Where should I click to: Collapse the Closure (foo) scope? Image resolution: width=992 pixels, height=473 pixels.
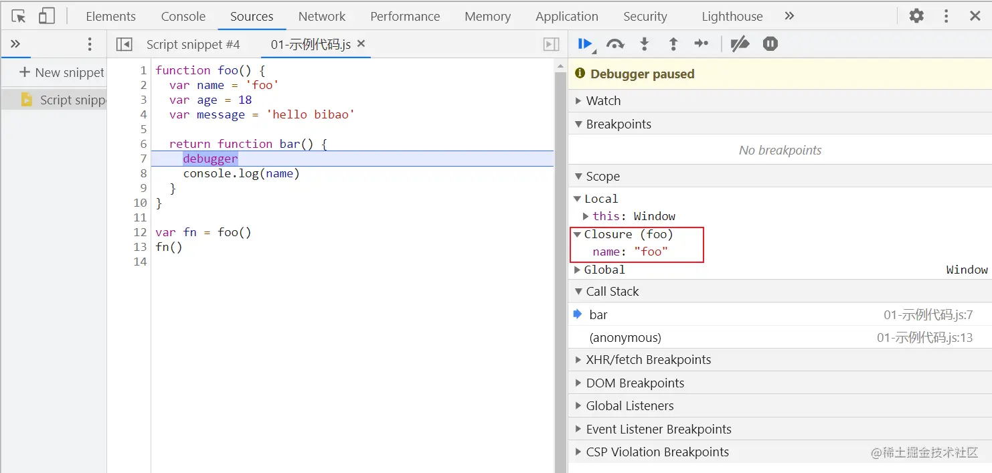578,234
